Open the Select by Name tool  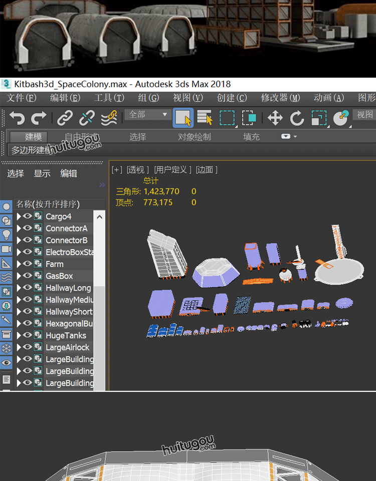(205, 117)
